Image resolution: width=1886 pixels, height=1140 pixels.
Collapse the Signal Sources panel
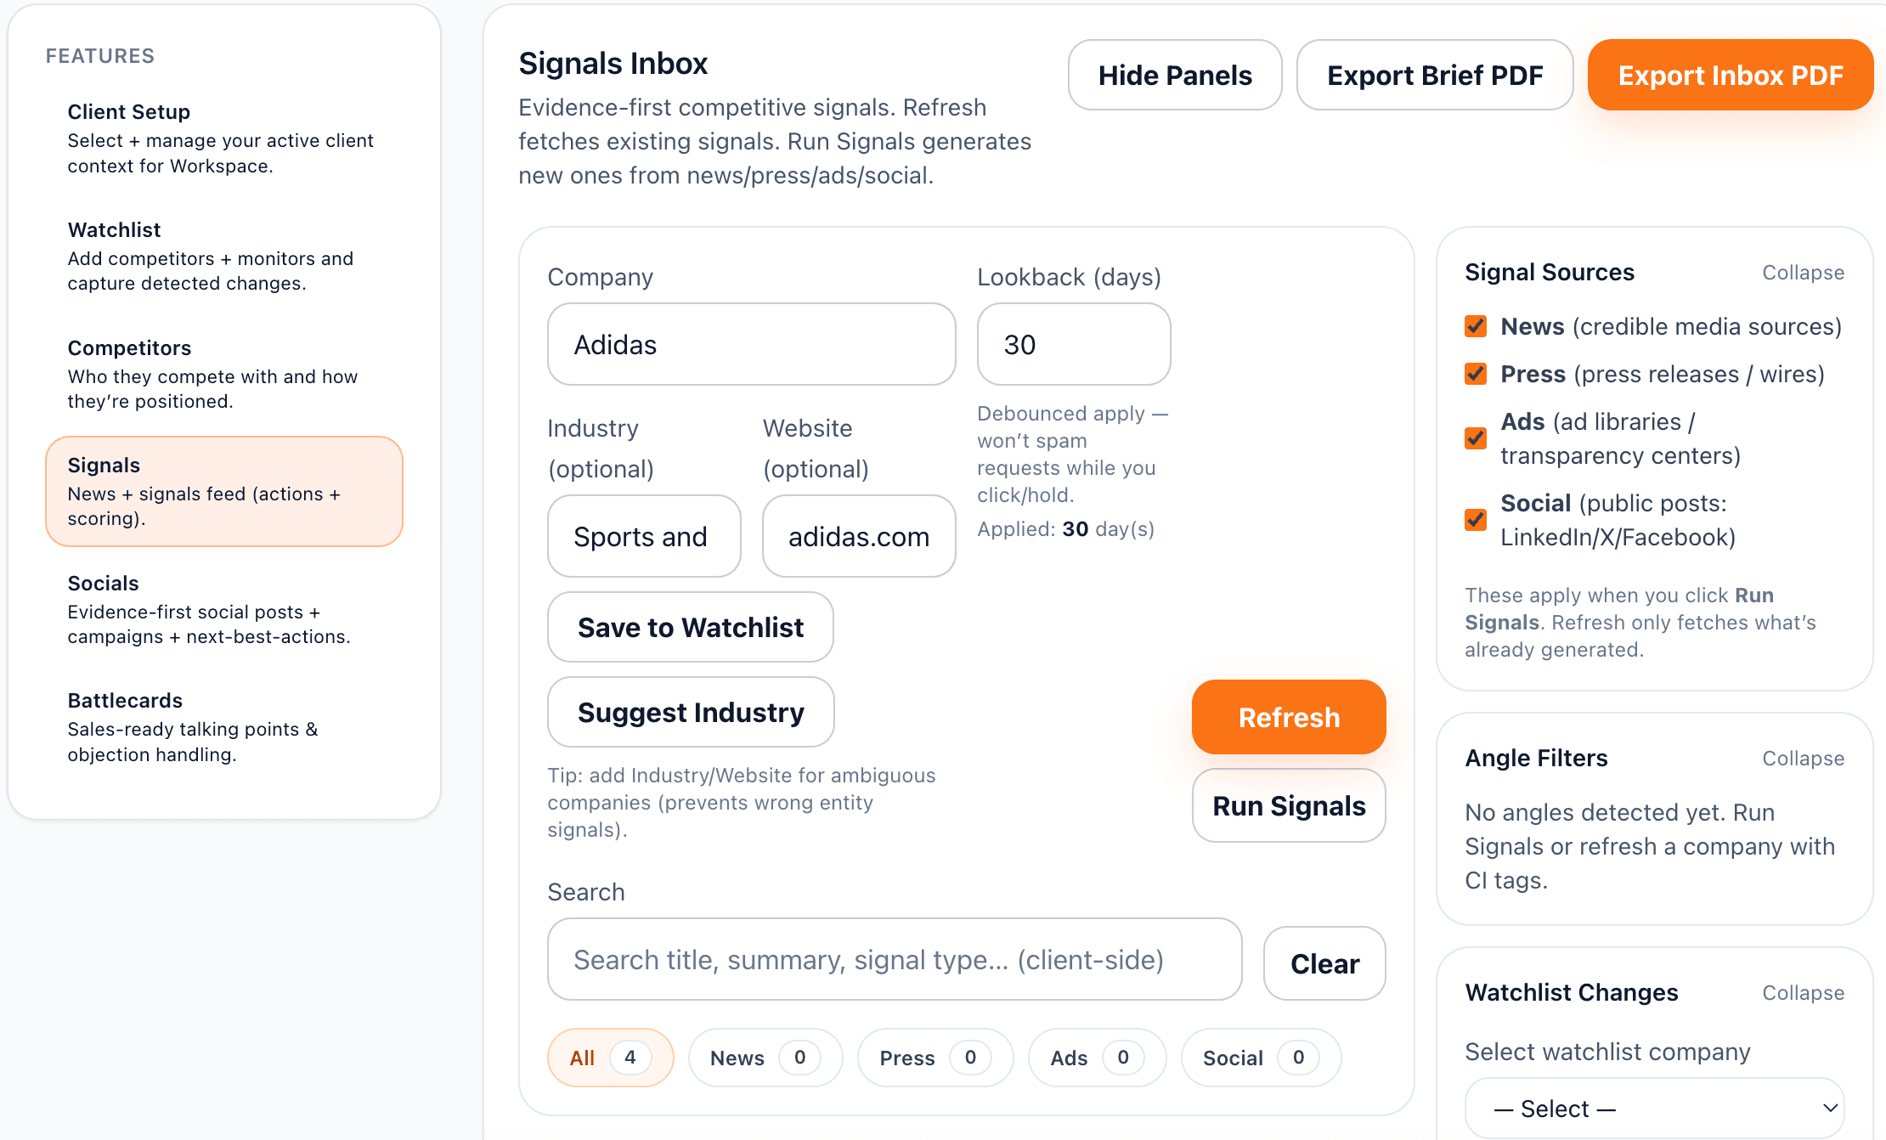pos(1803,272)
